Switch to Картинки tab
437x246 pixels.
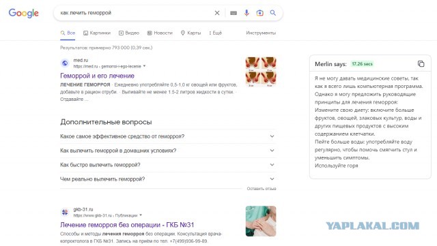coord(97,33)
